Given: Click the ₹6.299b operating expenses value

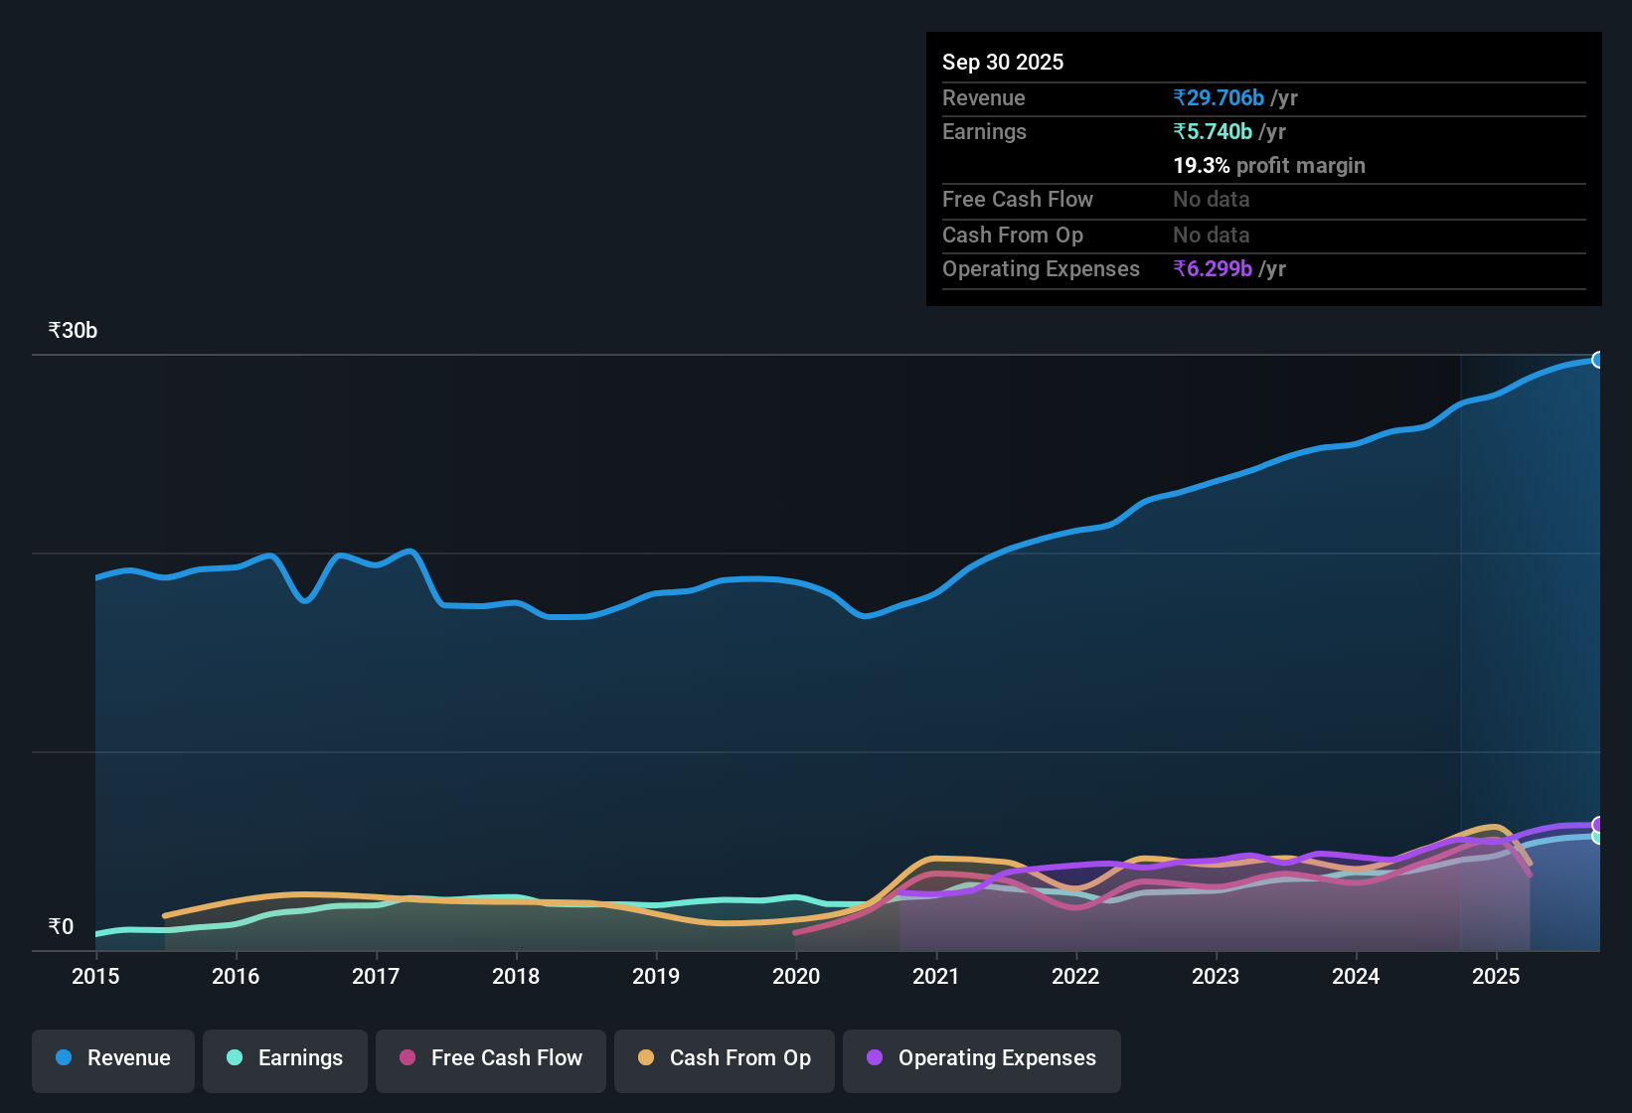Looking at the screenshot, I should [x=1213, y=268].
